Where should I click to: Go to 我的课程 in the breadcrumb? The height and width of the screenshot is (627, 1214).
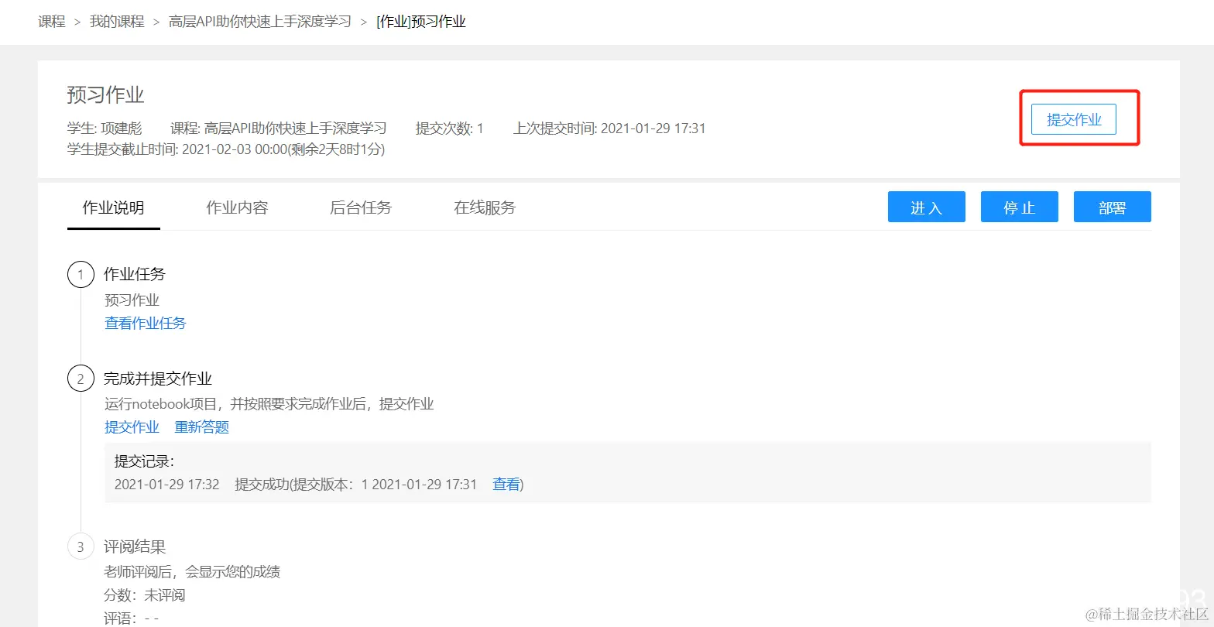click(117, 22)
